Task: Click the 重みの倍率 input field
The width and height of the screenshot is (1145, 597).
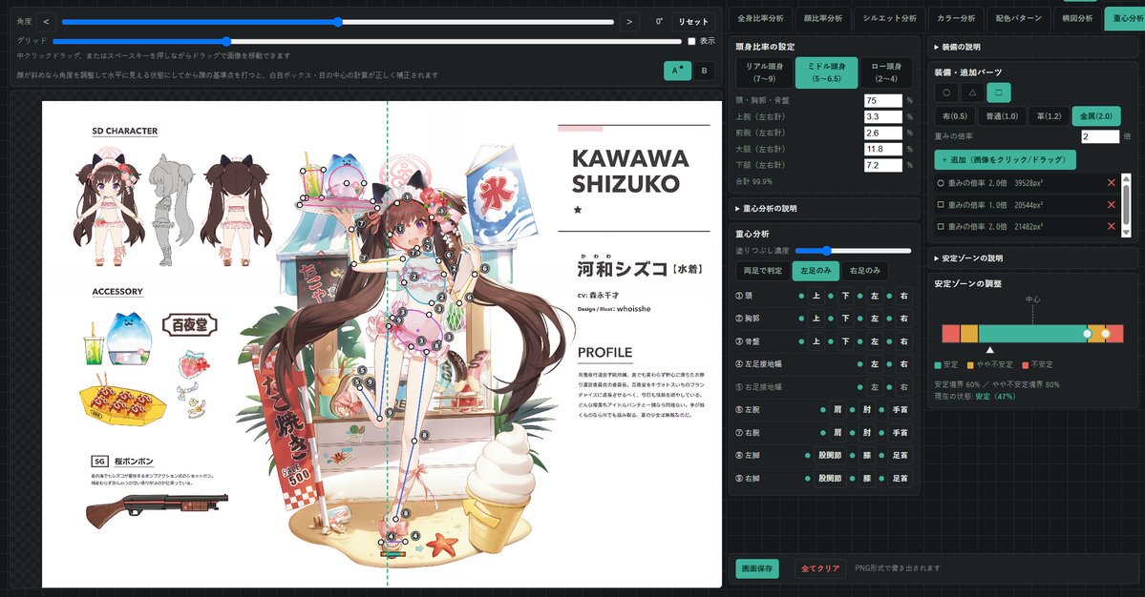Action: pos(1100,136)
